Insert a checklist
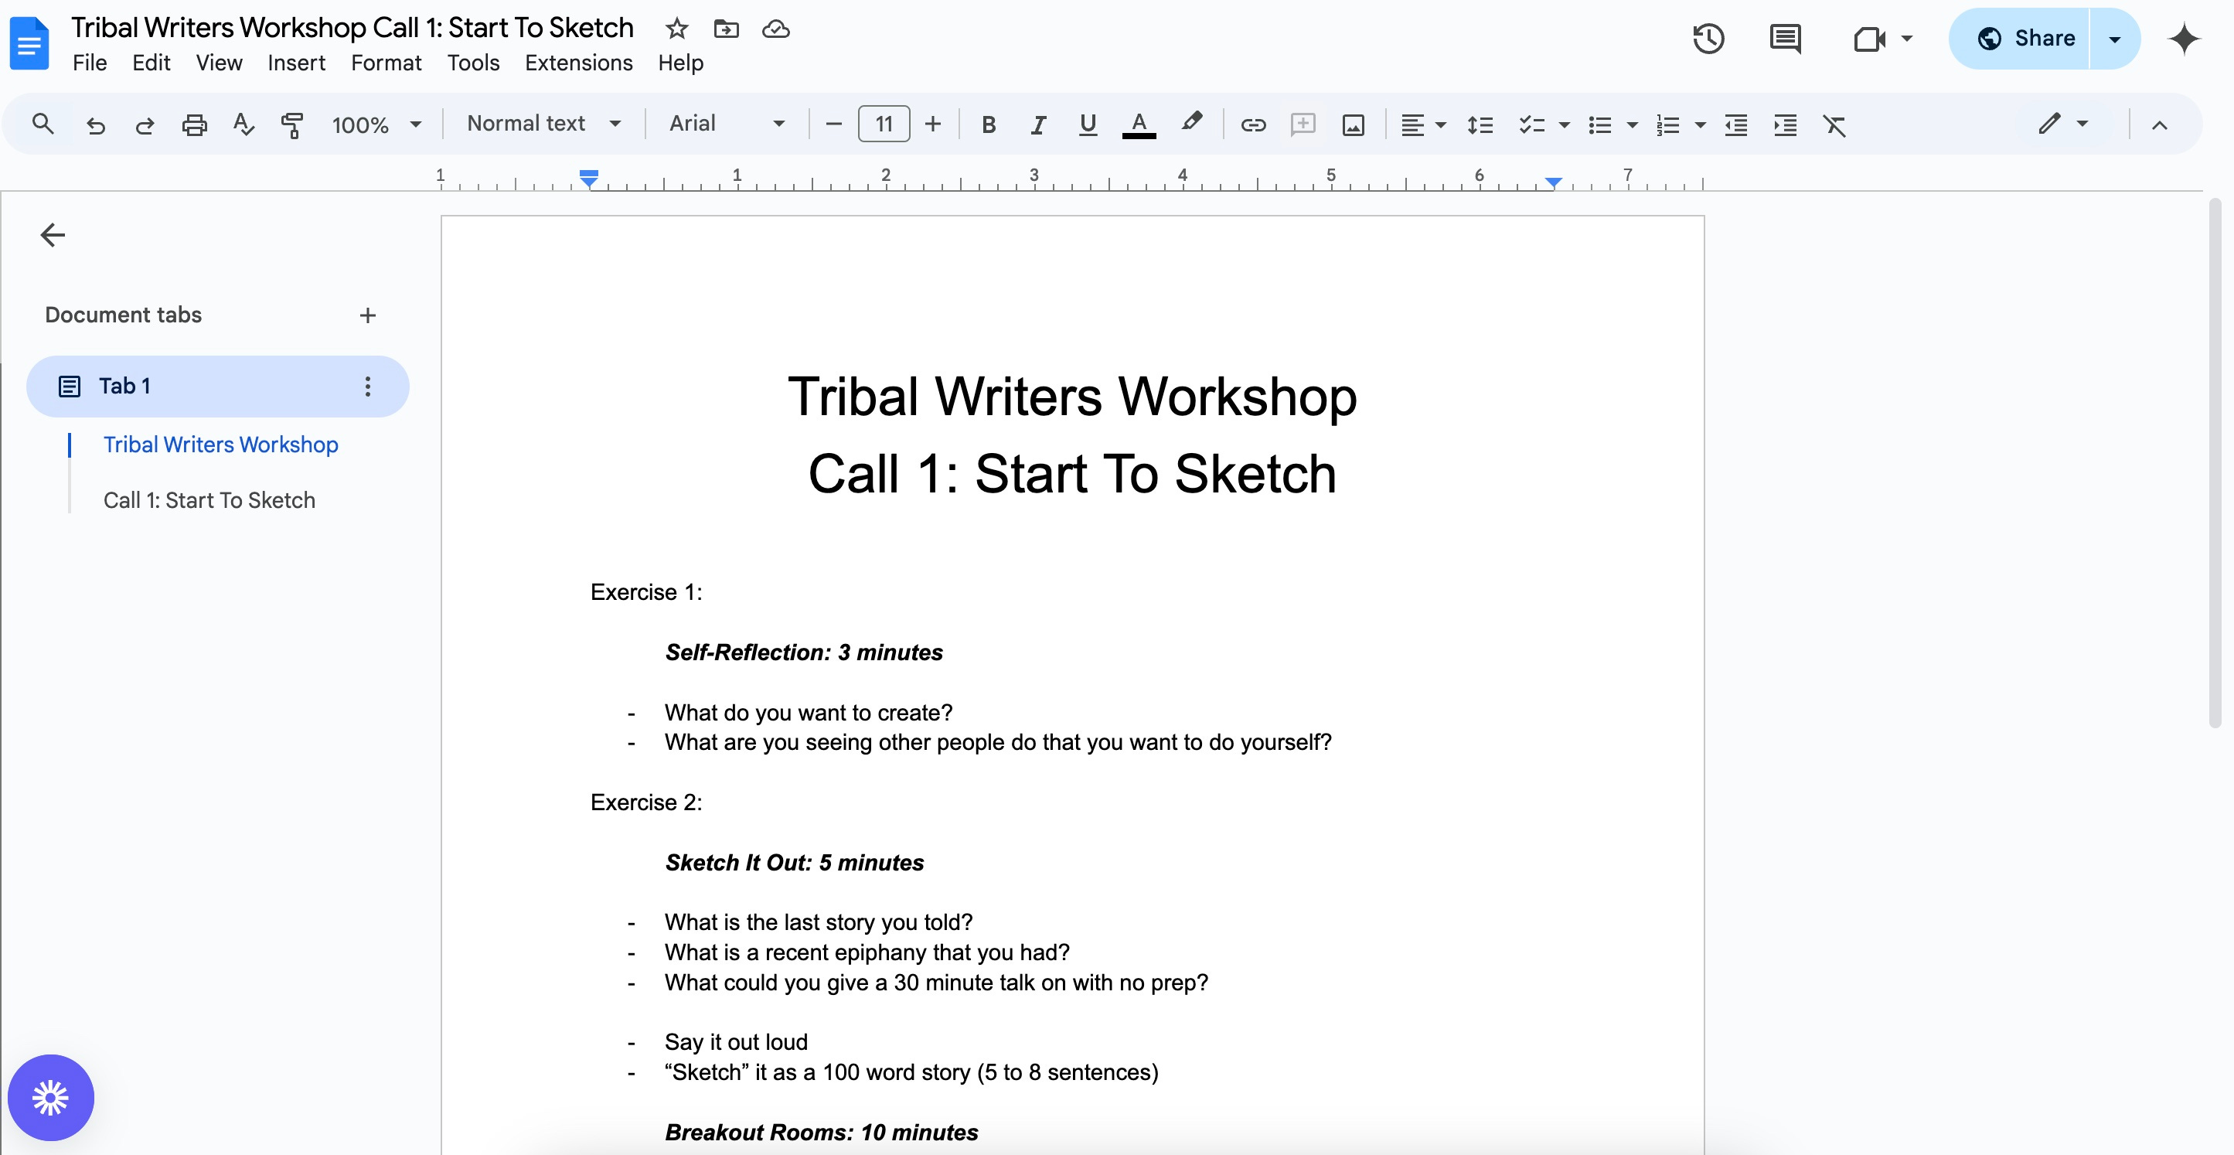 point(1531,125)
